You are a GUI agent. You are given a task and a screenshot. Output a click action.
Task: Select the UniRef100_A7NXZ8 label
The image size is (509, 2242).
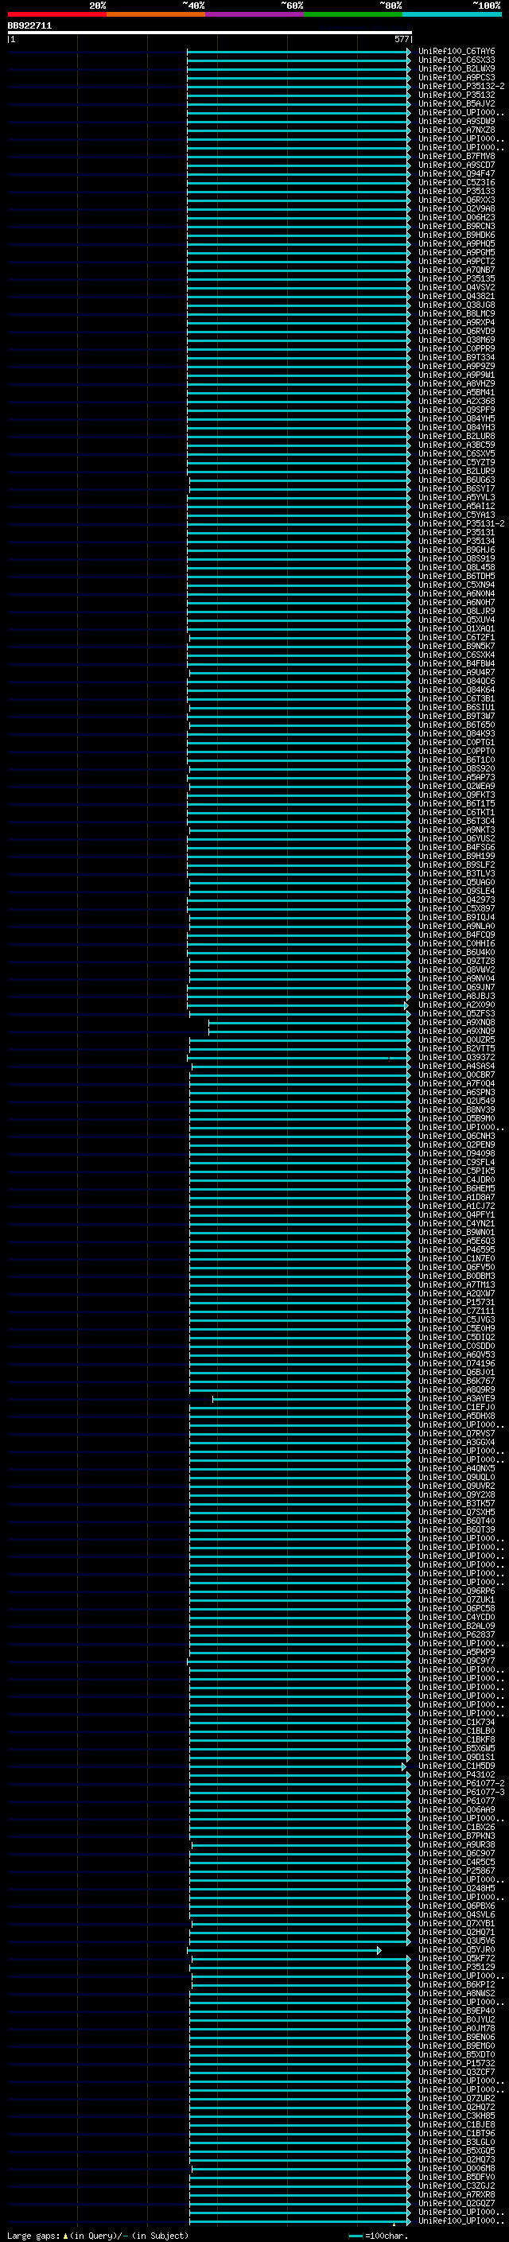pyautogui.click(x=456, y=130)
